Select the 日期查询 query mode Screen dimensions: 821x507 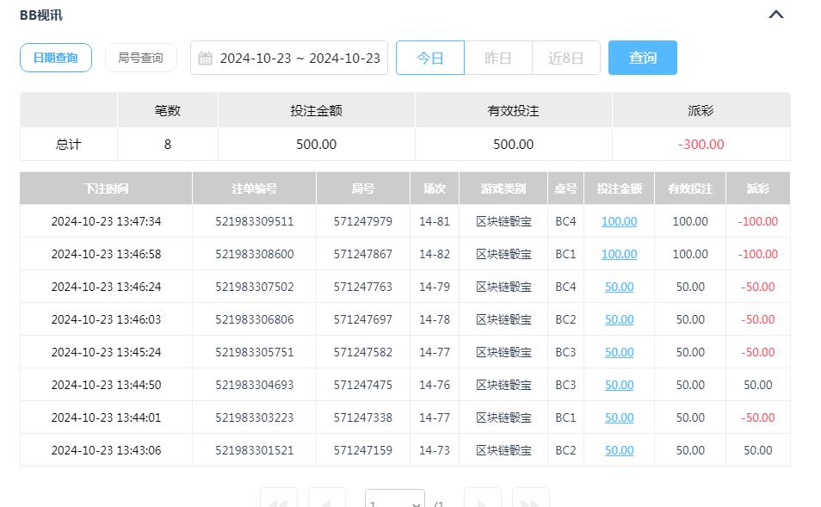coord(55,57)
